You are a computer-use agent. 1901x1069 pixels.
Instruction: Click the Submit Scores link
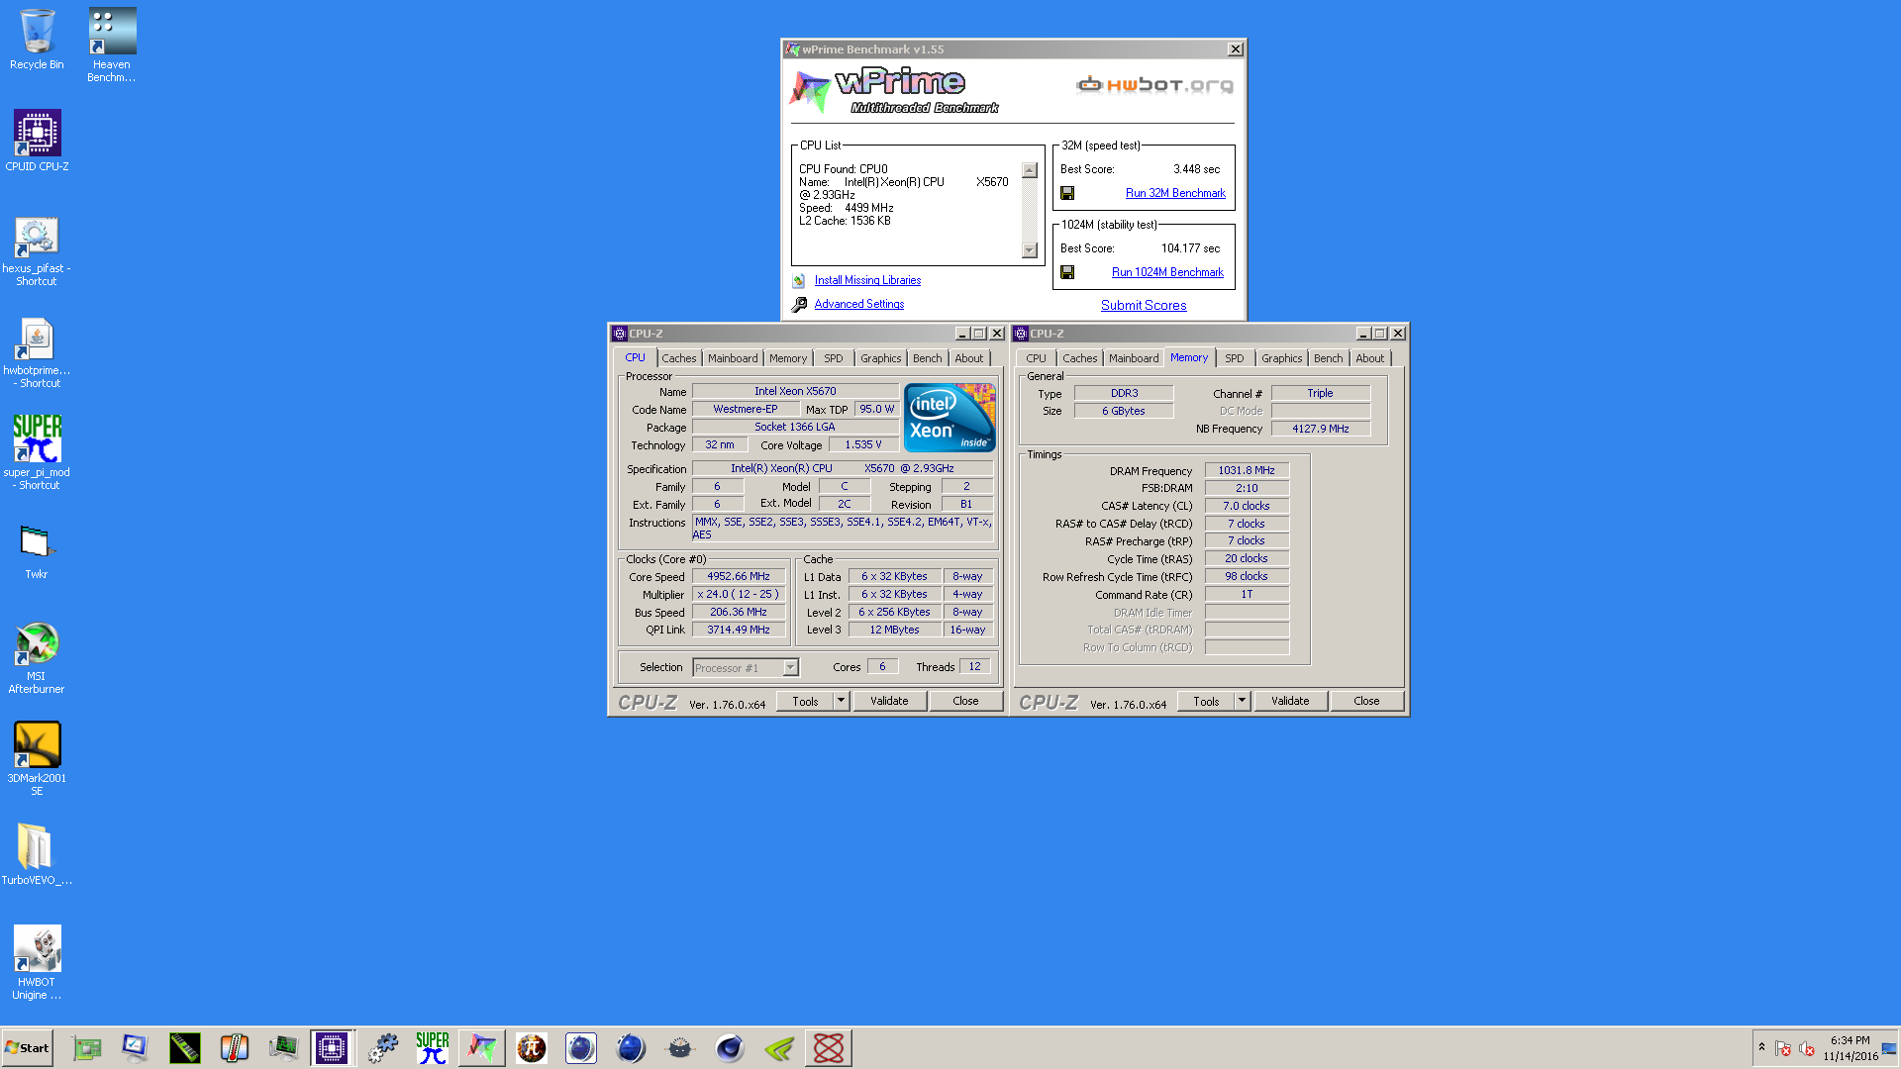click(x=1144, y=306)
